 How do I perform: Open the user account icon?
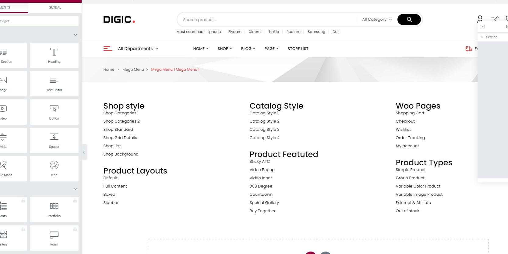[480, 19]
